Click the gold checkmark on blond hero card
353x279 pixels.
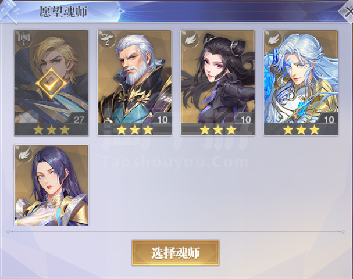coord(51,83)
